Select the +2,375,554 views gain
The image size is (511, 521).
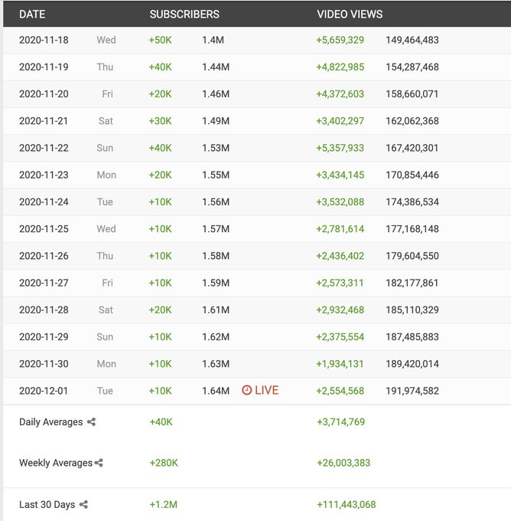(340, 337)
